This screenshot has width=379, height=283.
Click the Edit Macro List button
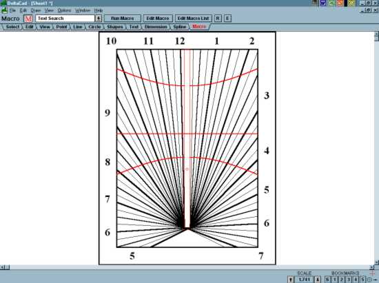click(x=193, y=19)
